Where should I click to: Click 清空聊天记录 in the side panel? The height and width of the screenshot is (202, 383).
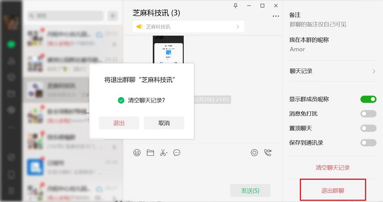pyautogui.click(x=333, y=168)
